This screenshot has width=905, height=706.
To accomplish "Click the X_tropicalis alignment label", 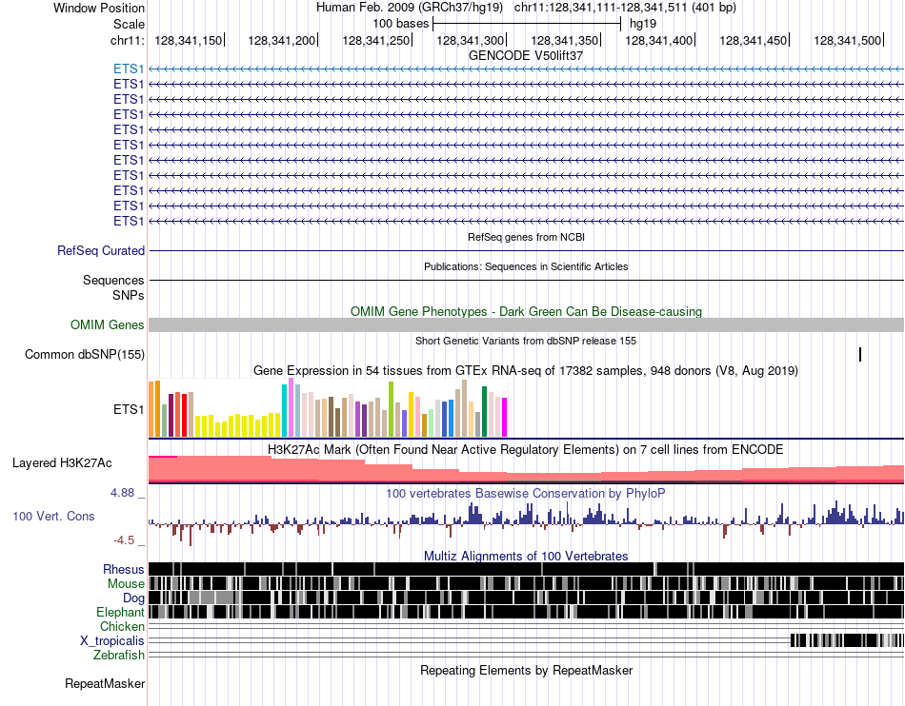I will (112, 641).
